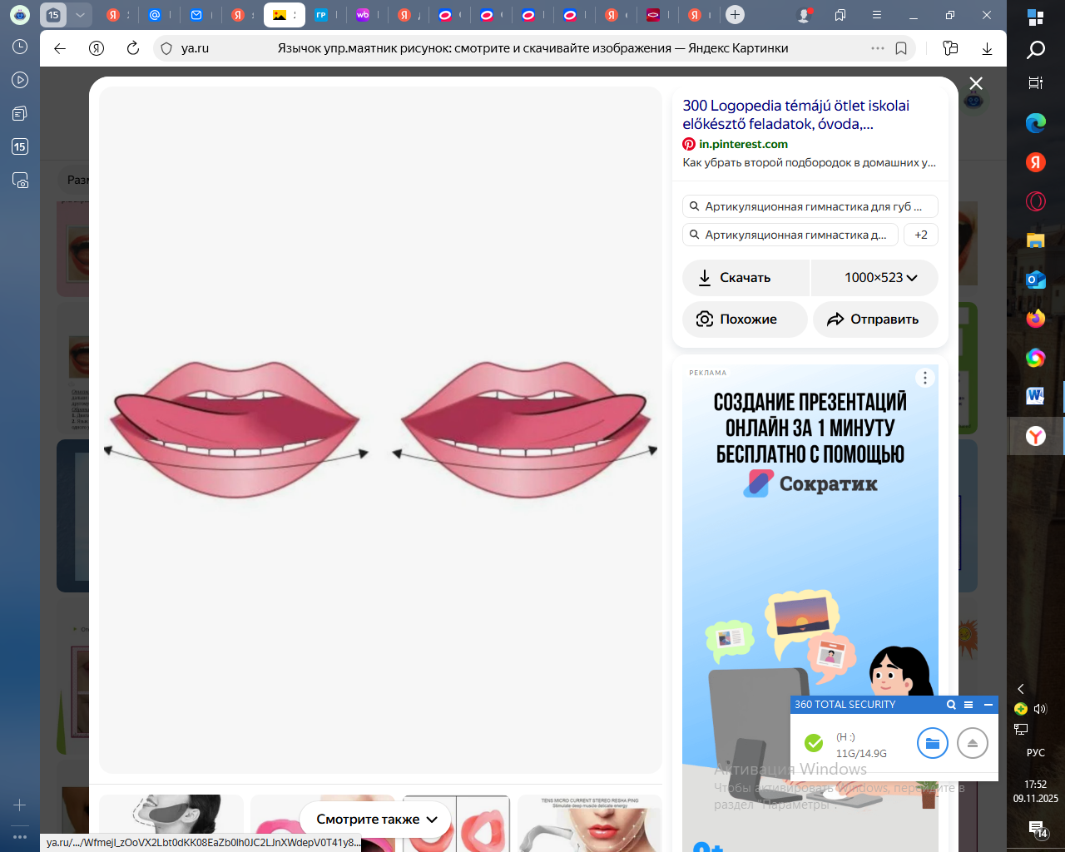Eject the H: drive in 360 Total Security
This screenshot has width=1065, height=852.
pos(972,743)
